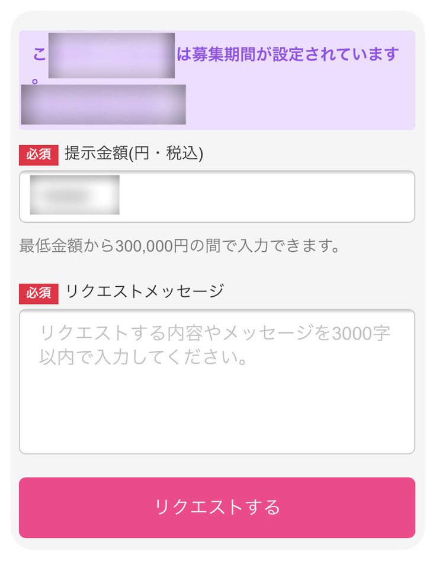
Task: Select the 提示金額(円・税込) label
Action: click(x=134, y=154)
